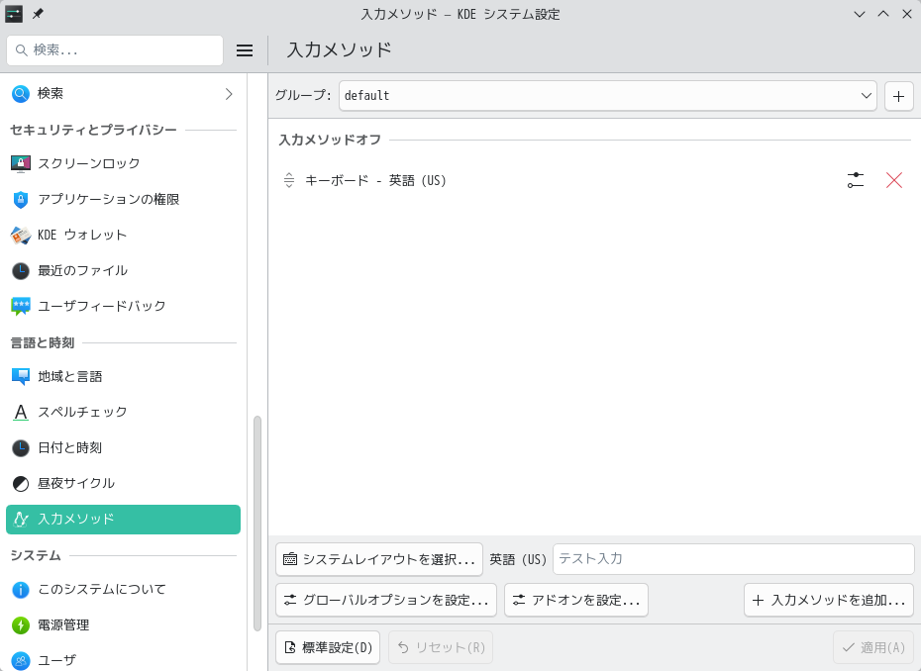921x671 pixels.
Task: Select 最近のファイル in sidebar
Action: [124, 270]
